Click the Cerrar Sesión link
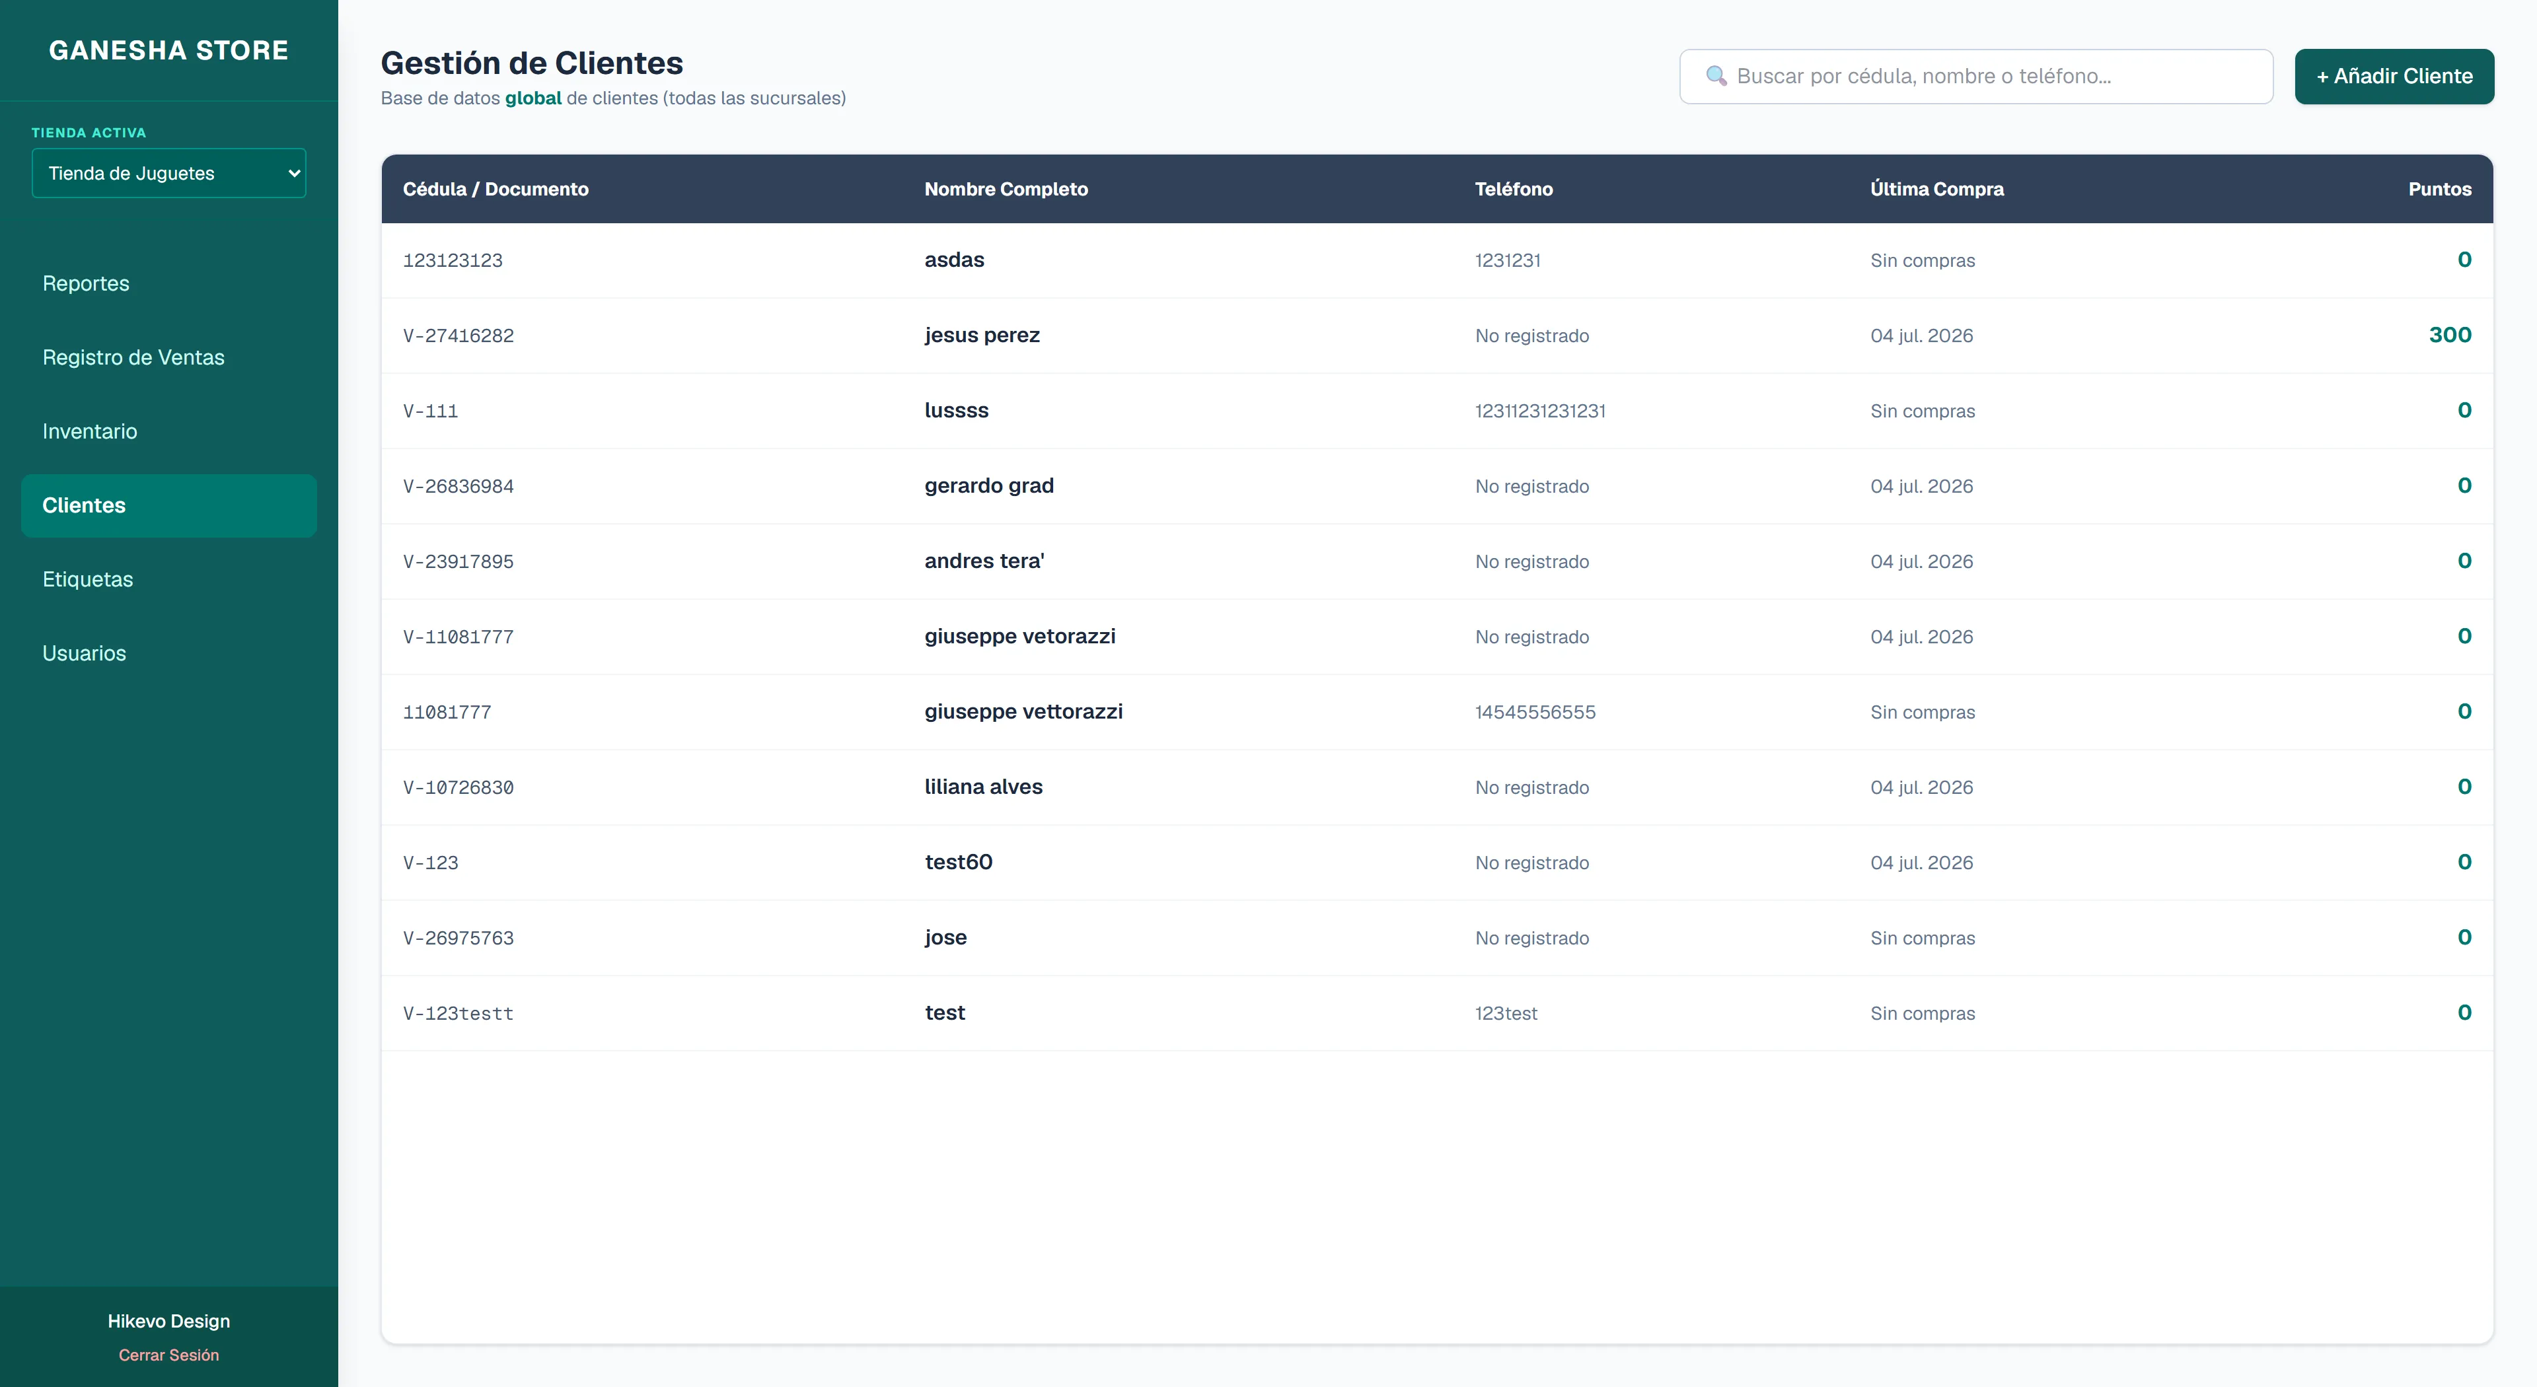Image resolution: width=2537 pixels, height=1387 pixels. (168, 1355)
